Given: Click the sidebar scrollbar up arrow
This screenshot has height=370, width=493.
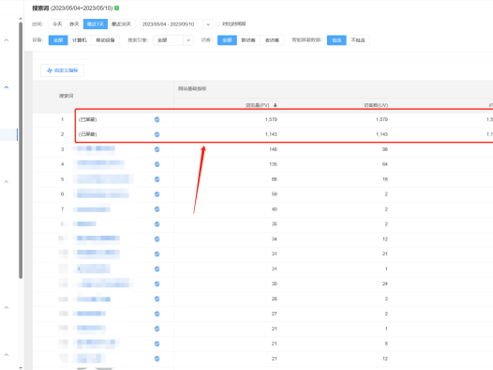Looking at the screenshot, I should [x=21, y=19].
